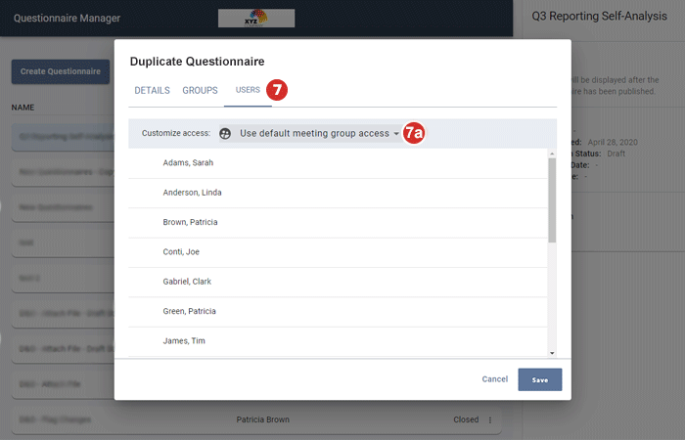Click the group access smiley icon
This screenshot has width=685, height=440.
click(225, 133)
